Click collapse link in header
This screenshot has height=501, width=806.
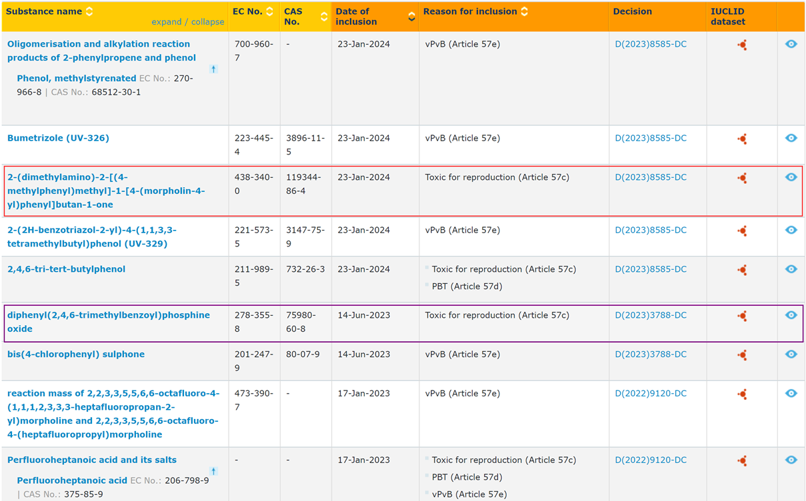(208, 22)
